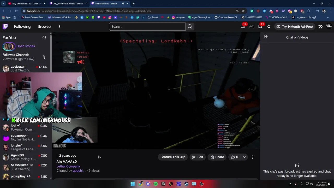Click into the Twitch search field
334x188 pixels.
tap(147, 27)
